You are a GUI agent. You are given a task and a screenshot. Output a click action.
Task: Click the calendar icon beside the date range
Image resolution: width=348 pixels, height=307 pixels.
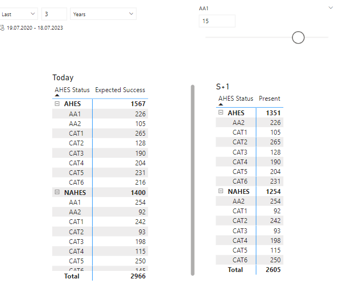click(x=2, y=28)
